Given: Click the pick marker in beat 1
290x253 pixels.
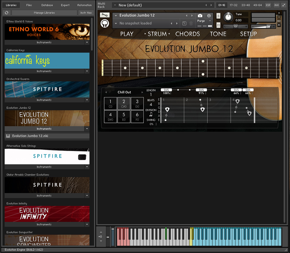Looking at the screenshot, I should [167, 110].
